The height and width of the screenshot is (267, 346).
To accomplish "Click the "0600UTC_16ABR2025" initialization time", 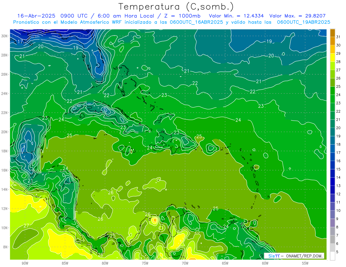I will click(x=196, y=22).
